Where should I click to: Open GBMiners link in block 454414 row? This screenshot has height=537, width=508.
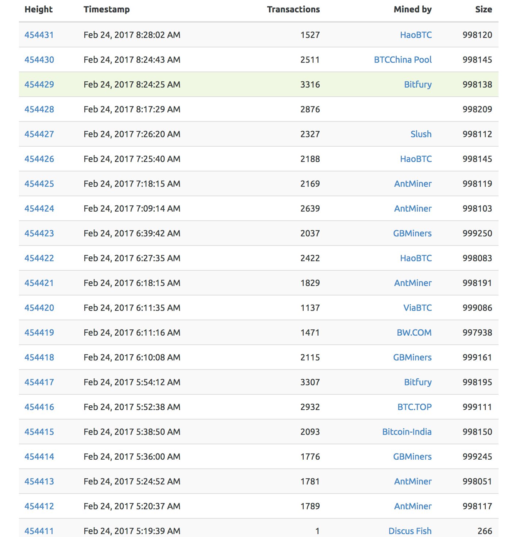(412, 457)
